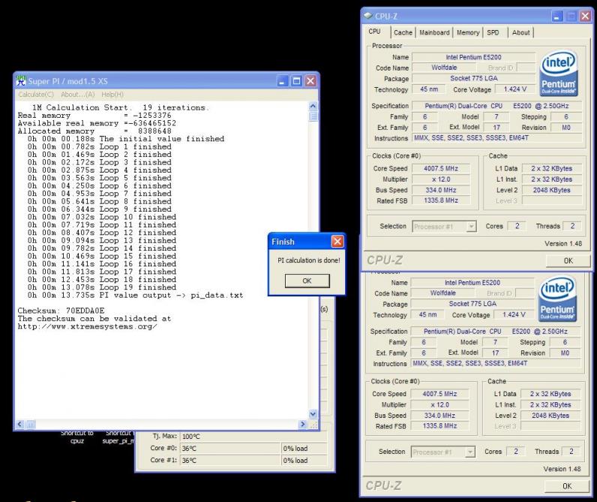Close the Super PI window
The width and height of the screenshot is (597, 502).
[x=310, y=81]
